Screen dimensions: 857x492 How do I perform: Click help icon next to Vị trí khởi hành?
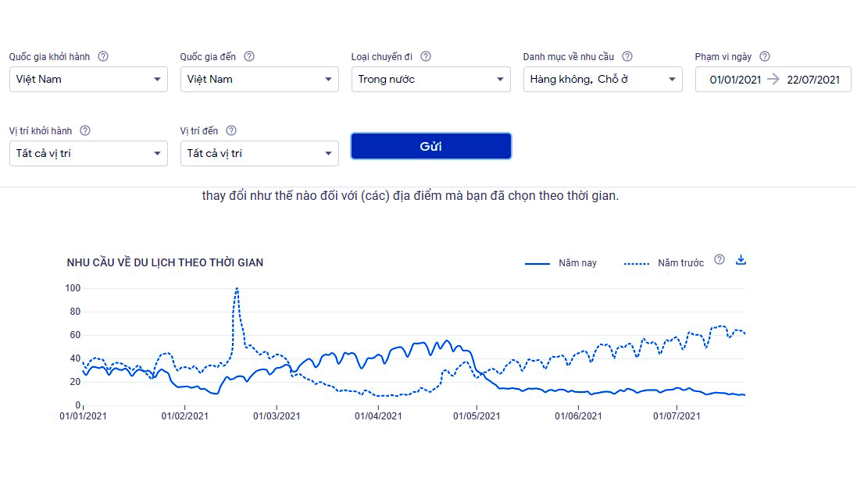(x=85, y=130)
